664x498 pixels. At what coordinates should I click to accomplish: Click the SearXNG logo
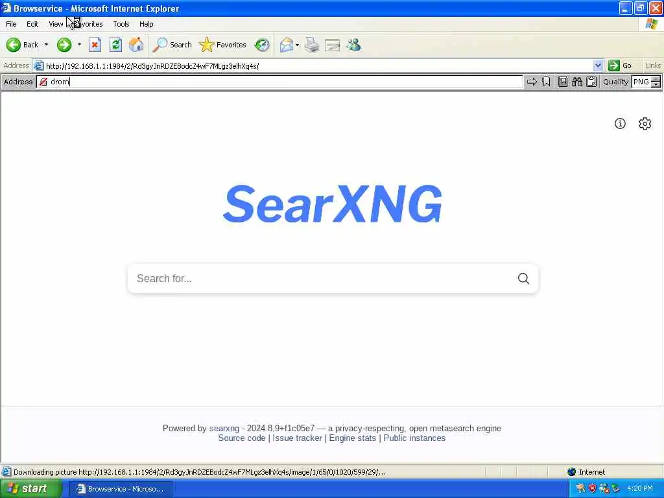pyautogui.click(x=333, y=203)
